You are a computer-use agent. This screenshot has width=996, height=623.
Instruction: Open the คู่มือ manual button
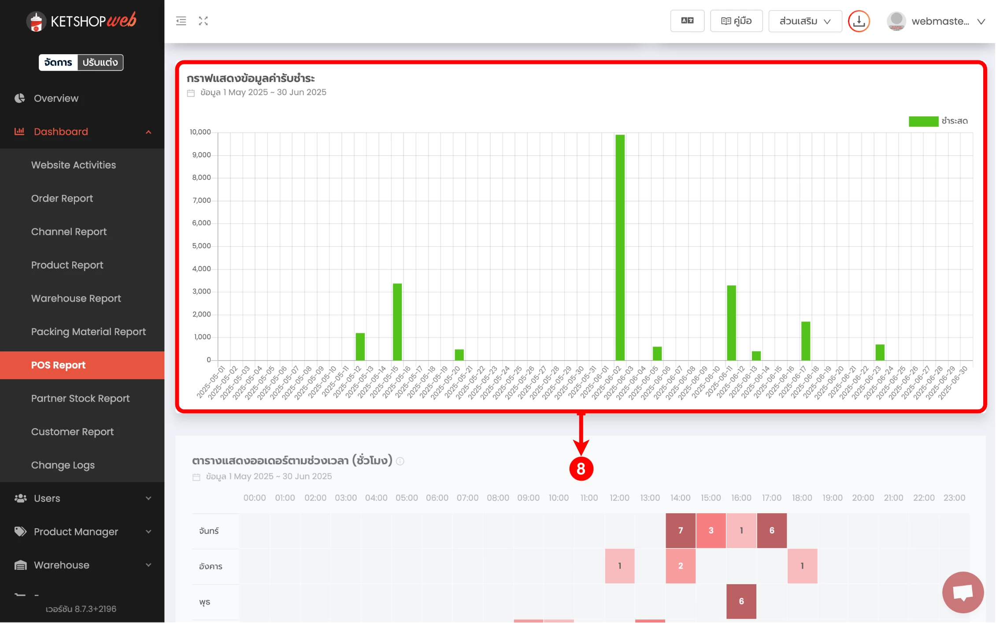pos(736,21)
